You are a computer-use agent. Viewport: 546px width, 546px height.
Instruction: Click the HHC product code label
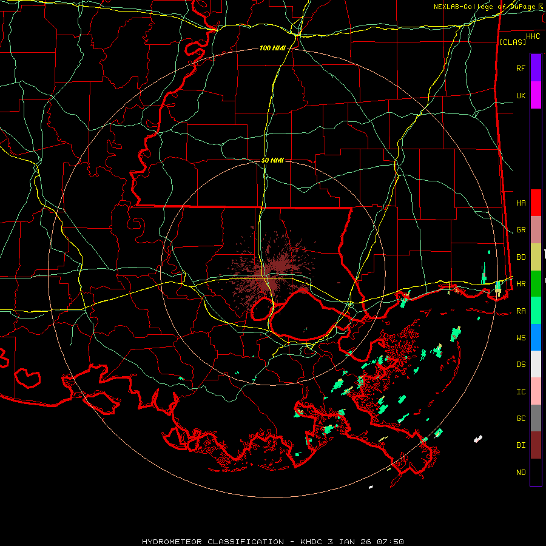[x=533, y=36]
